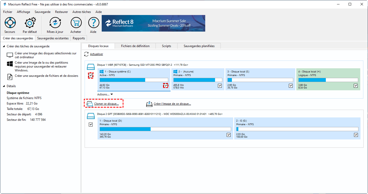368x194 pixels.
Task: Select the Créer des sauvegardes tab
Action: pyautogui.click(x=18, y=38)
